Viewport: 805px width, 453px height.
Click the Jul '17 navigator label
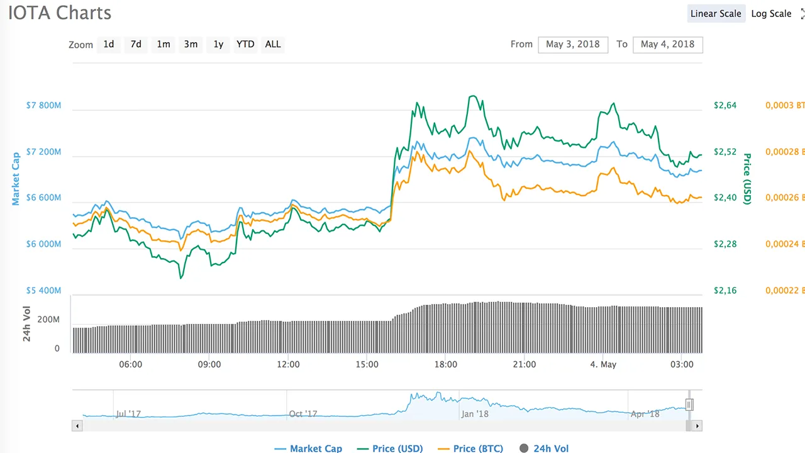128,414
